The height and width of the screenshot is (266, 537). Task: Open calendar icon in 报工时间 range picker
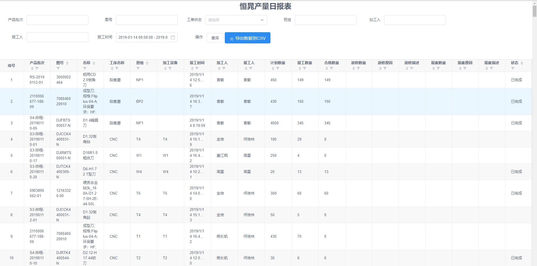tap(173, 37)
